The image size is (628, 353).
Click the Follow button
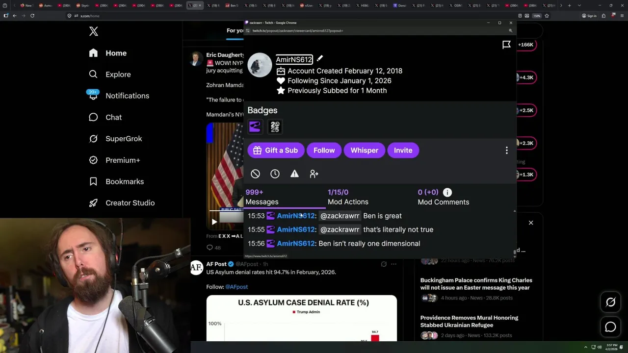[324, 151]
